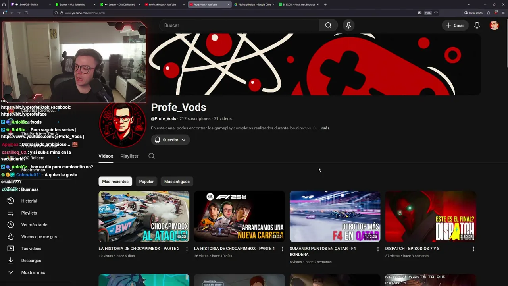The height and width of the screenshot is (286, 508).
Task: Open a new browser tab
Action: (325, 4)
